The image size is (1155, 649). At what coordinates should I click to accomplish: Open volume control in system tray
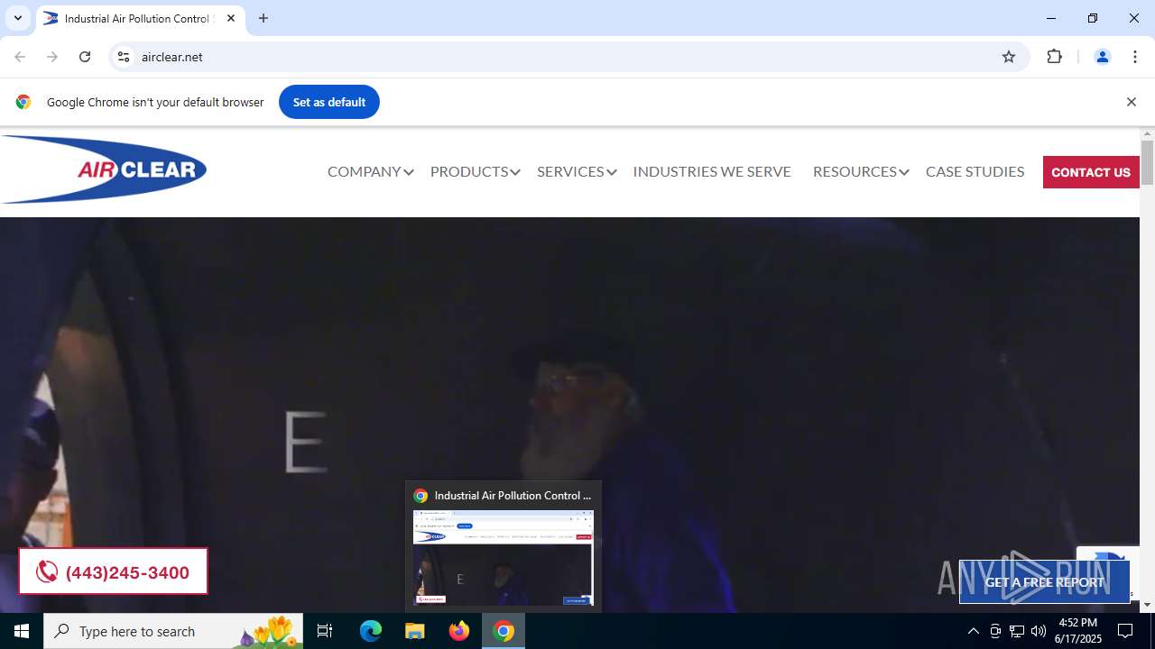pos(1039,631)
